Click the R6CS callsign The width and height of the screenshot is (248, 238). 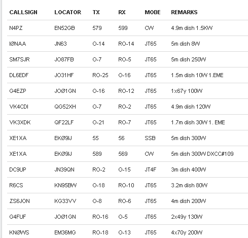pos(16,185)
